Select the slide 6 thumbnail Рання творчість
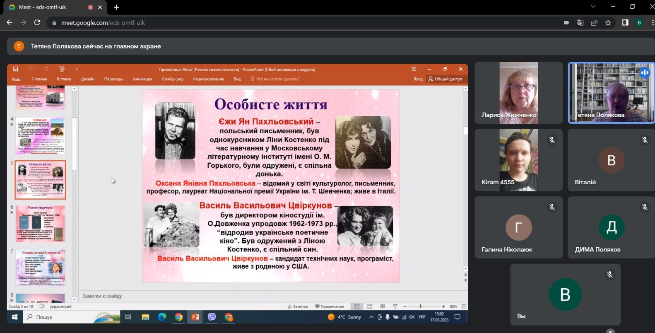655x333 pixels. click(41, 224)
